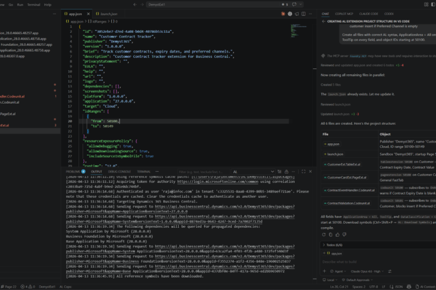Click the configure tools sliders icon
This screenshot has width=436, height=290.
tap(389, 271)
